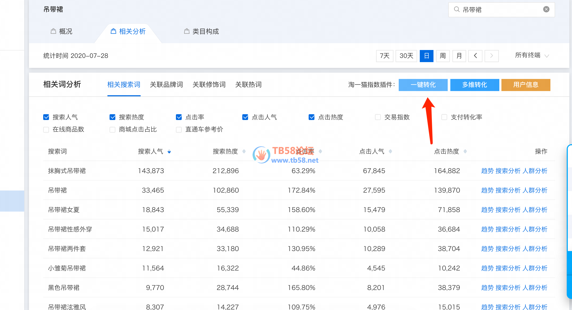The width and height of the screenshot is (572, 310).
Task: Select the 7天 time range
Action: (x=384, y=56)
